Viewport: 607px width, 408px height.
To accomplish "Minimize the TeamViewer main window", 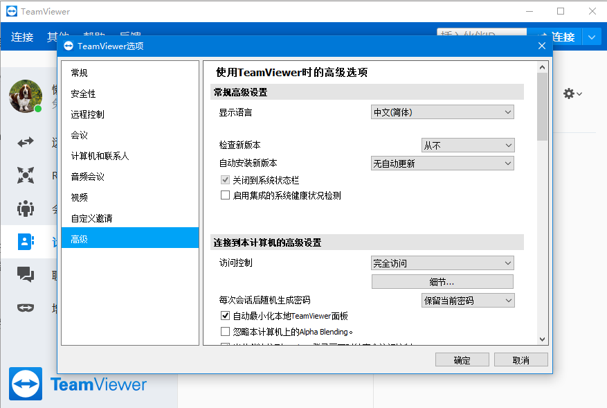I will (x=529, y=11).
